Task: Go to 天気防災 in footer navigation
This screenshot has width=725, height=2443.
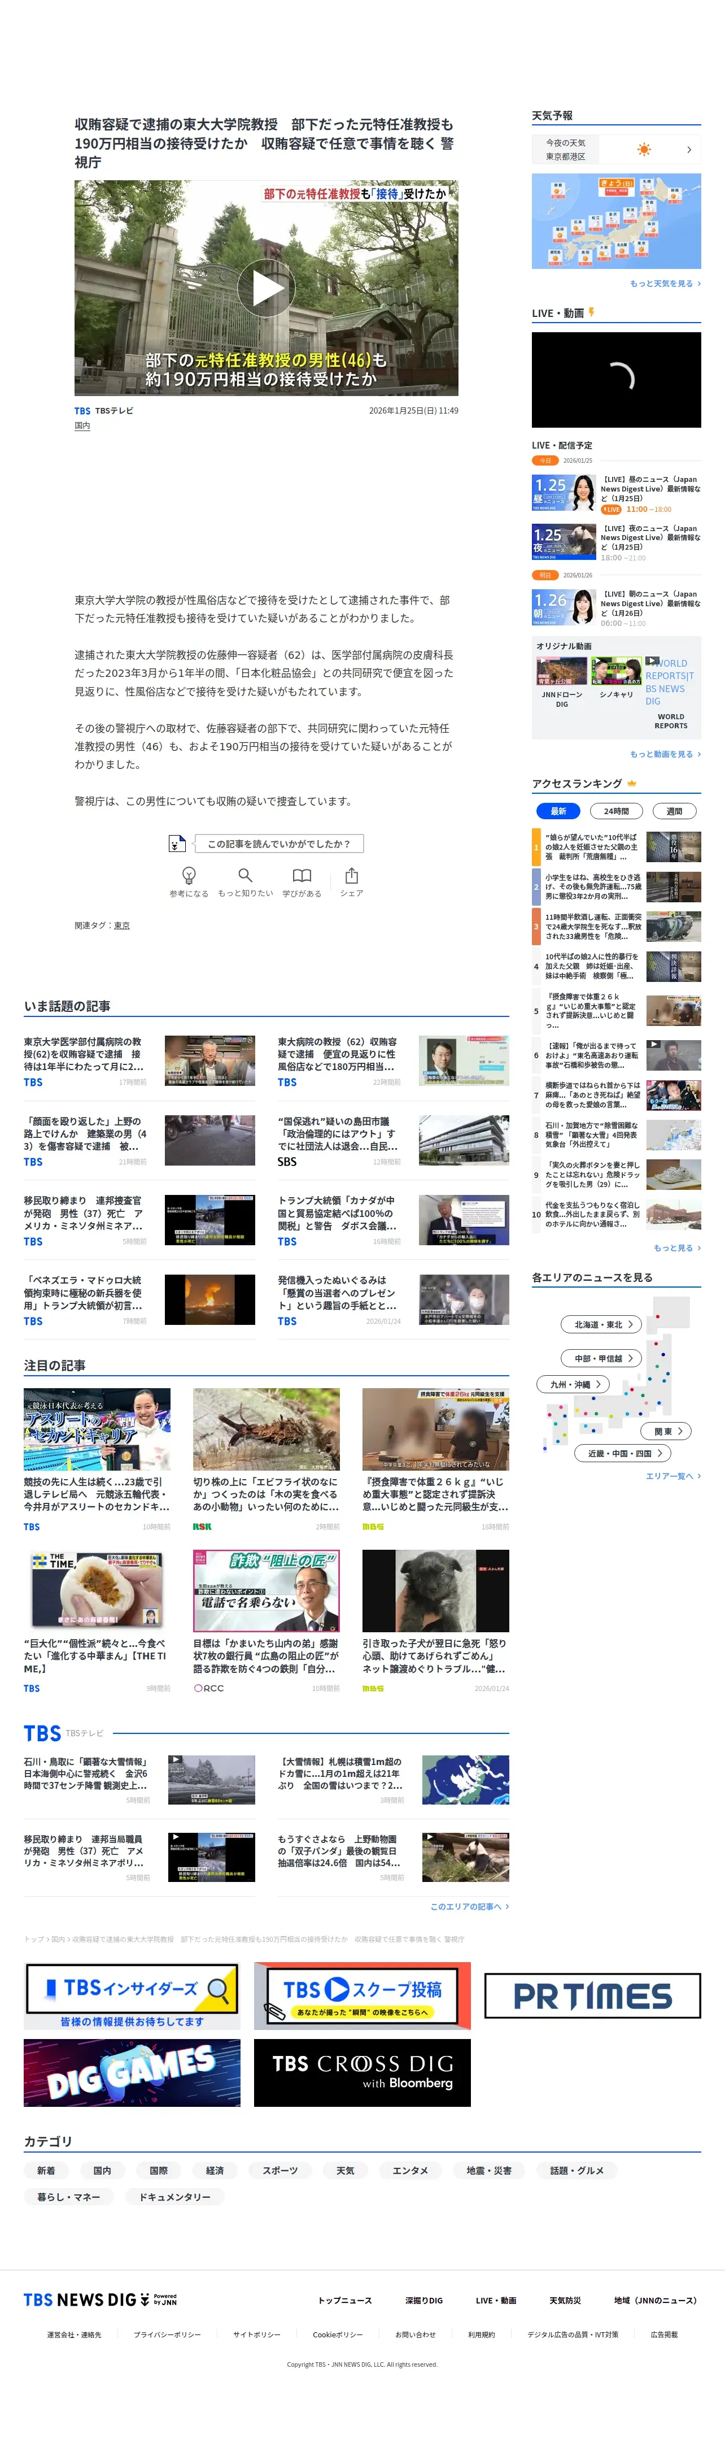Action: (565, 2301)
